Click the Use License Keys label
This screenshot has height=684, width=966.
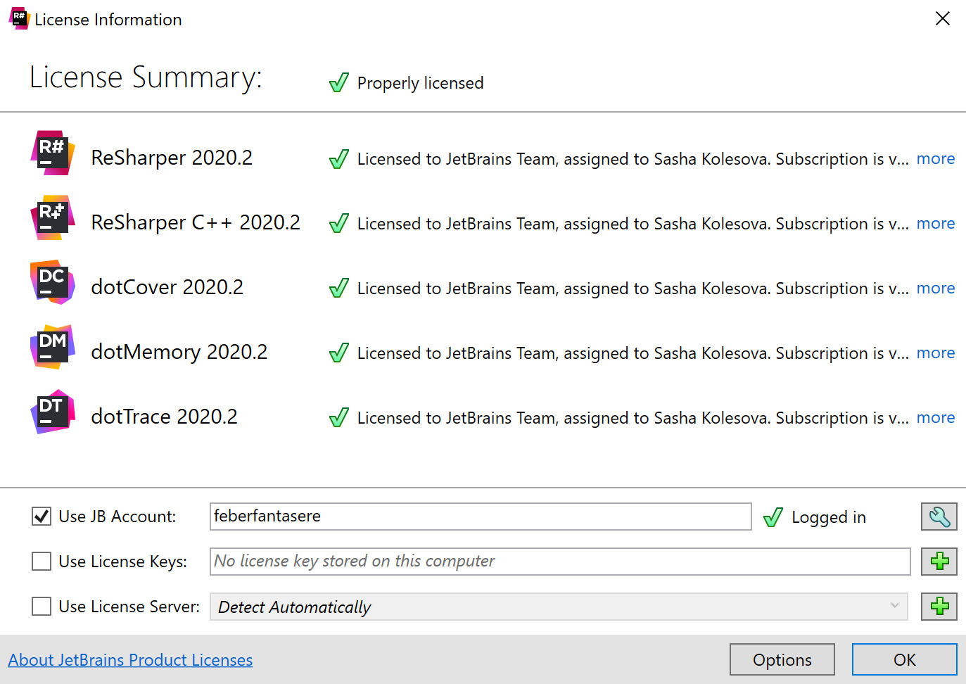123,562
